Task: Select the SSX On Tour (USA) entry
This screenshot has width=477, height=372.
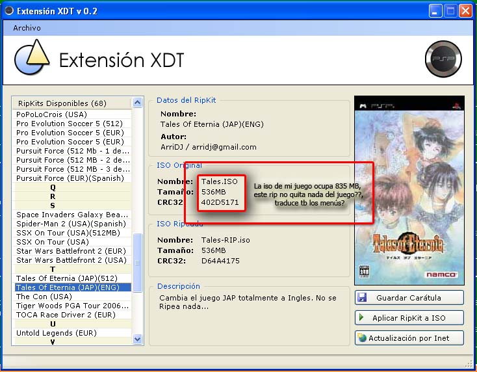Action: point(73,242)
